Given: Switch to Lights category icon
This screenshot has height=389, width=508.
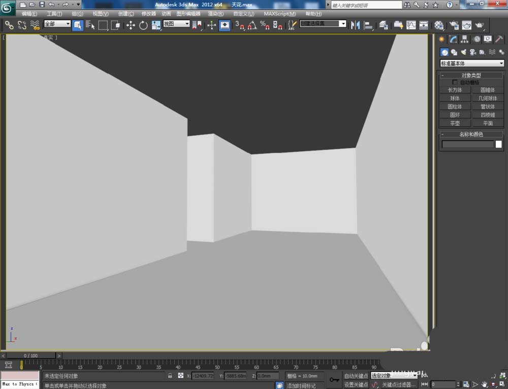Looking at the screenshot, I should [463, 52].
